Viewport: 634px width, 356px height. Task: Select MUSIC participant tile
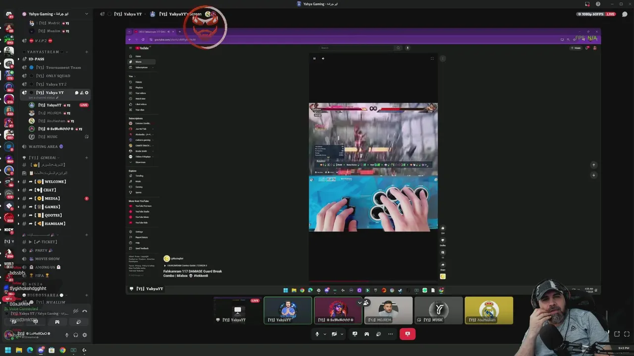[439, 311]
